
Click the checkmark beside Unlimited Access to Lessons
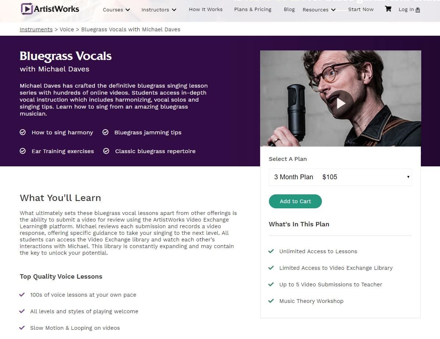pos(271,251)
